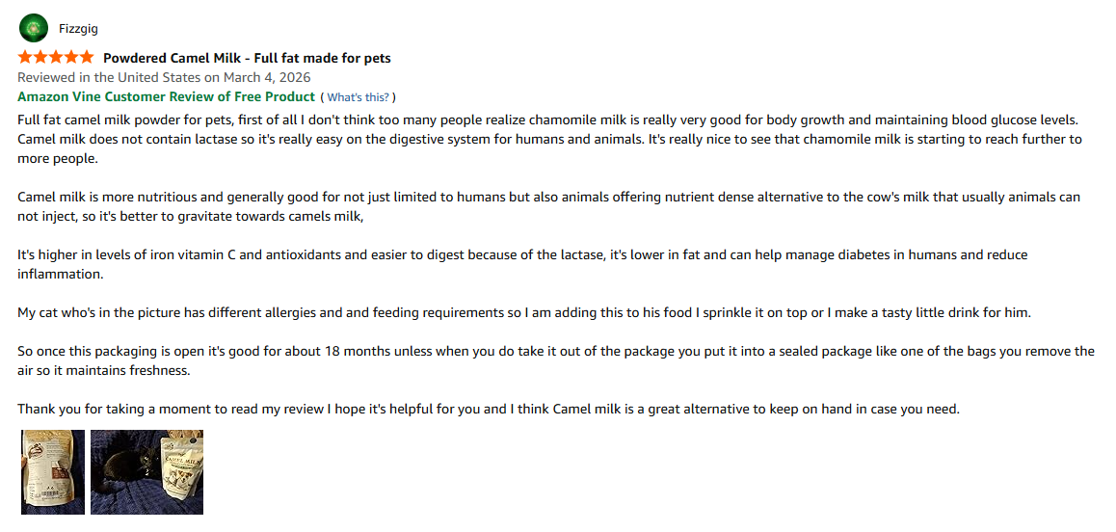
Task: Open the black cat photo thumbnail
Action: coord(146,471)
